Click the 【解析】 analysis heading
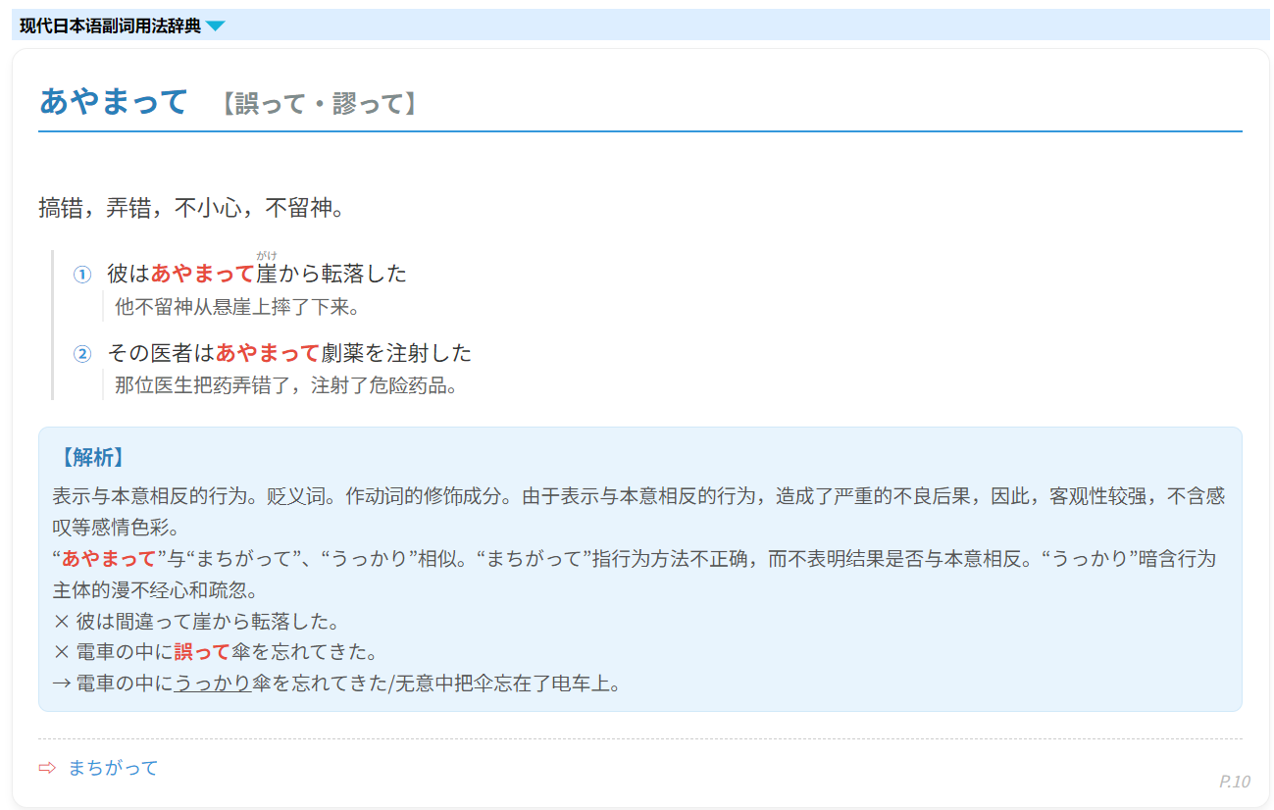Screen dimensions: 1274x810 [90, 458]
